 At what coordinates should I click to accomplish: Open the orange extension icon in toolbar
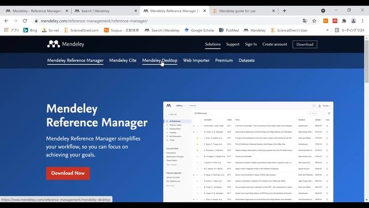pos(326,21)
